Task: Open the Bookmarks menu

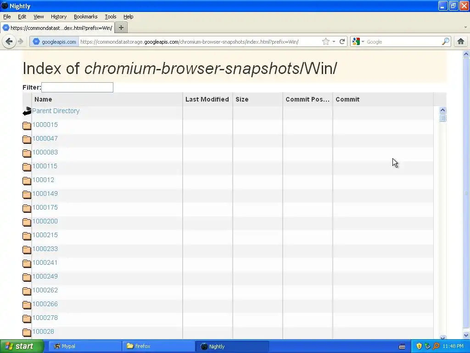Action: [x=85, y=17]
